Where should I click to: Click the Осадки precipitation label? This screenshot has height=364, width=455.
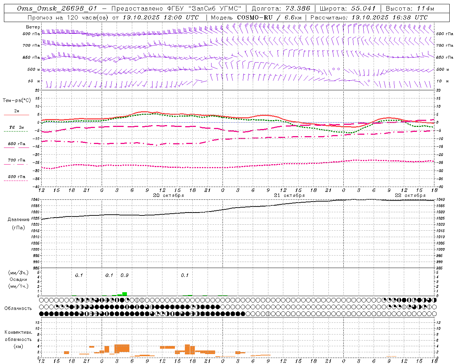(18, 279)
